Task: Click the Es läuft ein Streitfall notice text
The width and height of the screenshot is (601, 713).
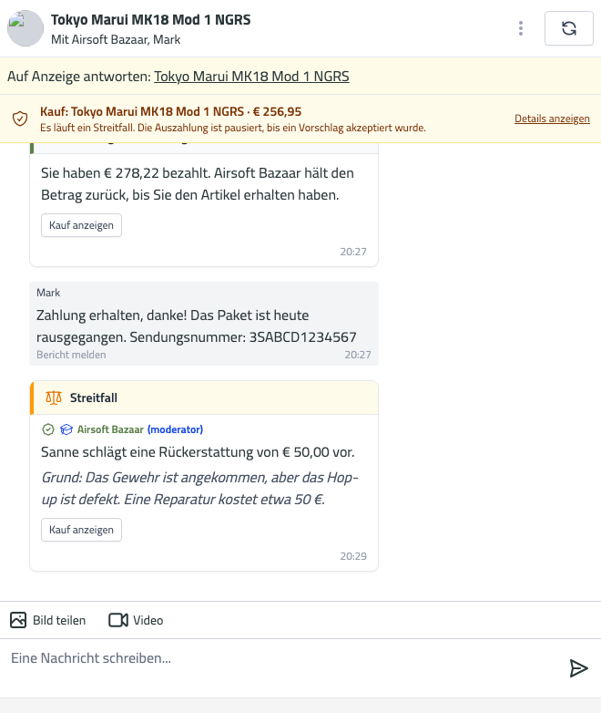Action: click(233, 128)
